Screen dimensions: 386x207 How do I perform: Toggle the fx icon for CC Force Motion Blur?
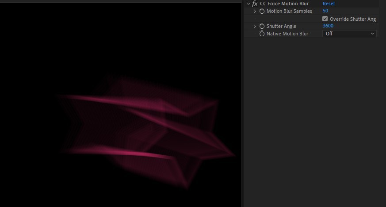coord(255,4)
